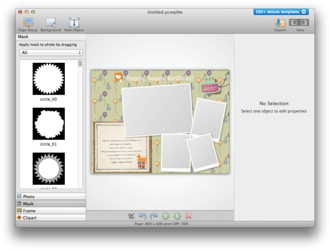Keep the Mask panel selected

(51, 203)
